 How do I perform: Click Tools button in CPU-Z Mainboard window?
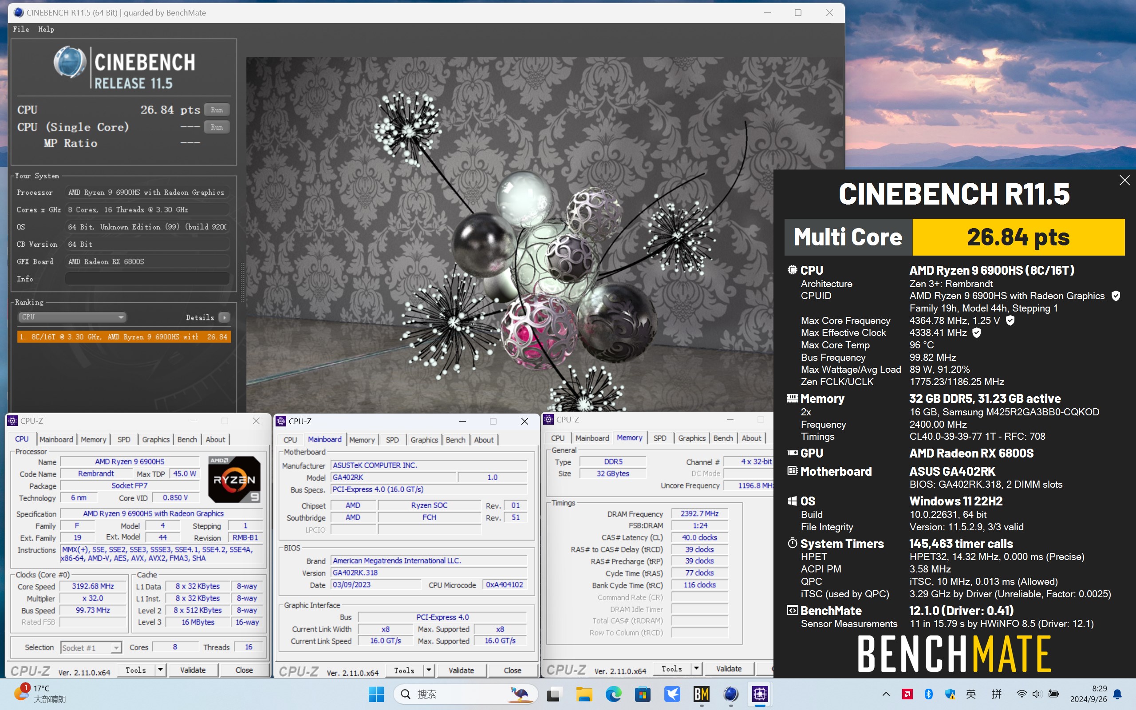point(404,671)
